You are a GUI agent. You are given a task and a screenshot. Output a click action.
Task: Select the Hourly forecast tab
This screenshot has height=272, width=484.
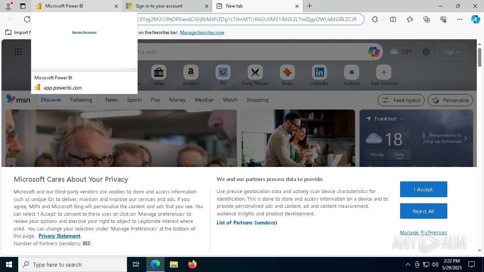[x=377, y=154]
